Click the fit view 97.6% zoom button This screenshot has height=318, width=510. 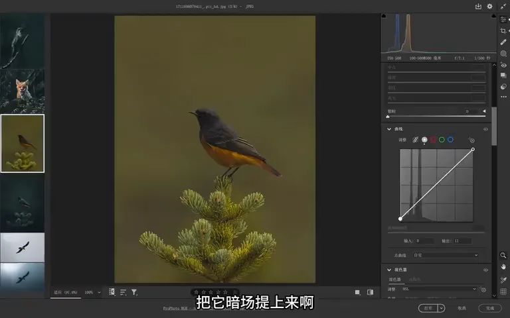66,292
